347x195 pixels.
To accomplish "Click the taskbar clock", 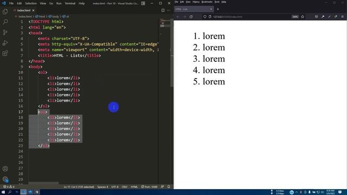I will click(x=330, y=192).
